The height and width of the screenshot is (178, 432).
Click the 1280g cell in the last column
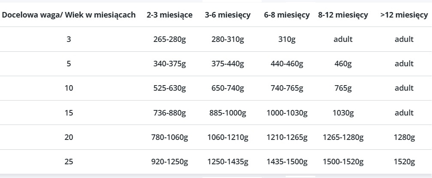[404, 137]
